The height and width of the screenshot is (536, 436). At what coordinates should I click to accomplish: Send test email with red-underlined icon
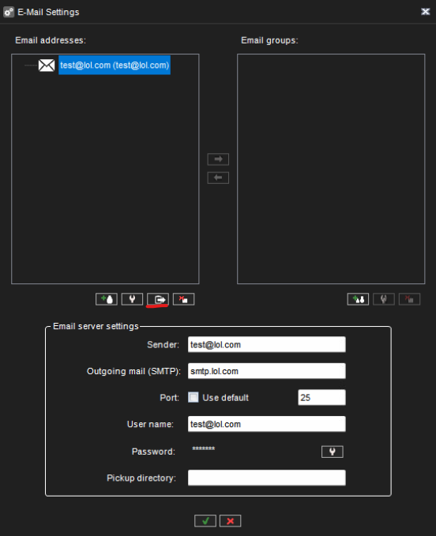(x=158, y=299)
